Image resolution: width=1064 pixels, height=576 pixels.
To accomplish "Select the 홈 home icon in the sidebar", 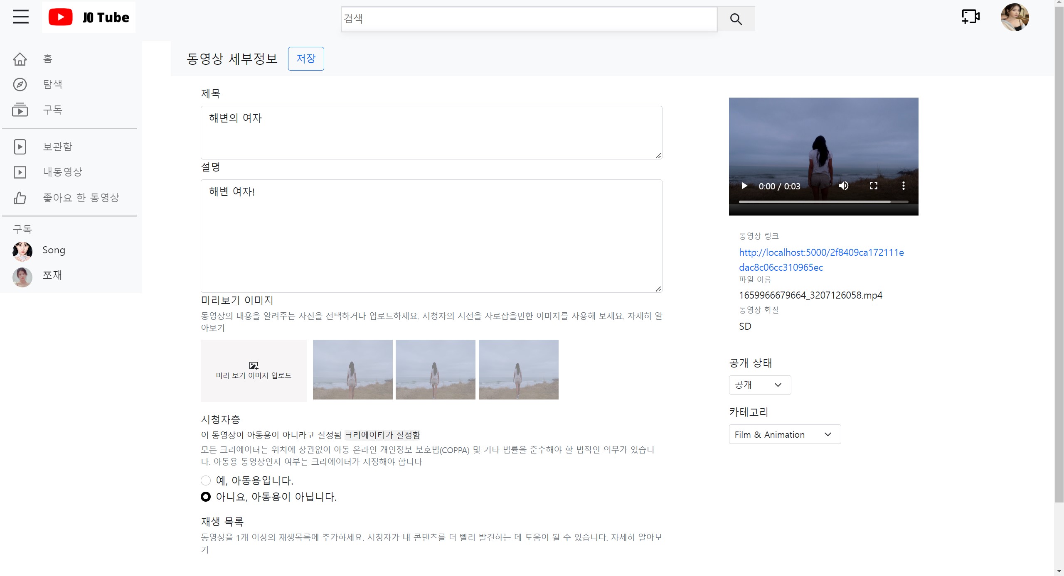I will [20, 59].
